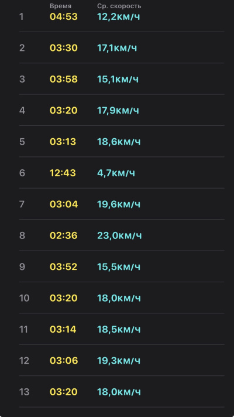This screenshot has width=234, height=417.
Task: Select split row number 13
Action: (x=122, y=392)
